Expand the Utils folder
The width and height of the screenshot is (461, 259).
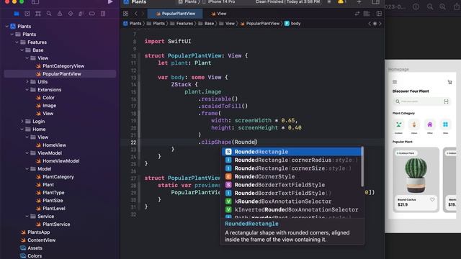click(x=27, y=82)
